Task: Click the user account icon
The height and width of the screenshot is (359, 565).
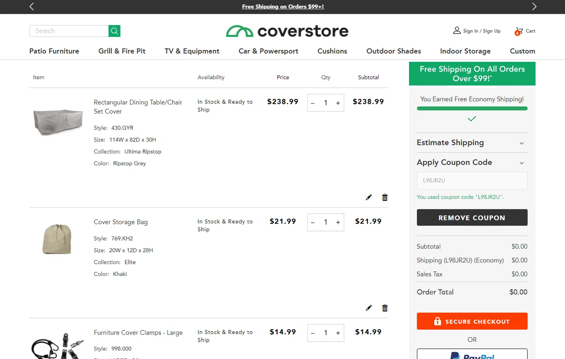Action: coord(457,30)
